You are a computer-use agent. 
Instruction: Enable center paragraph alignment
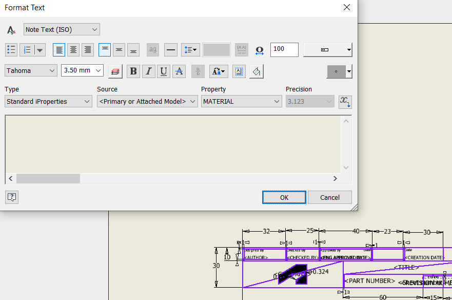tap(73, 49)
